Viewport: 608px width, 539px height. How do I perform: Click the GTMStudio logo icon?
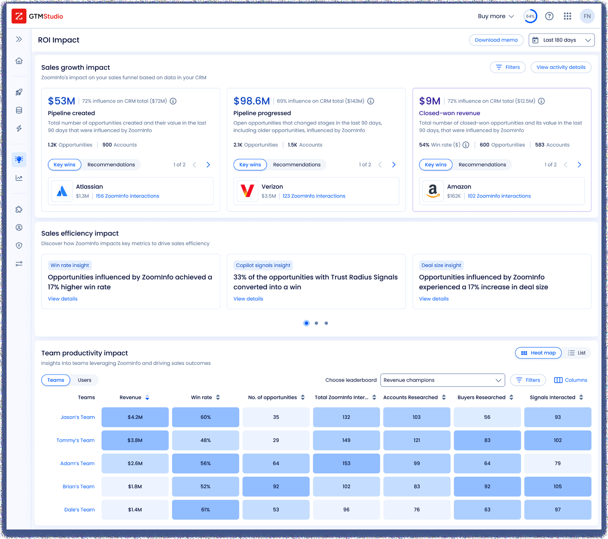pos(19,16)
